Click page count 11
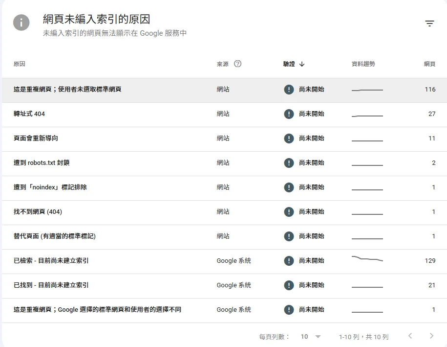Image resolution: width=447 pixels, height=347 pixels. (x=432, y=138)
